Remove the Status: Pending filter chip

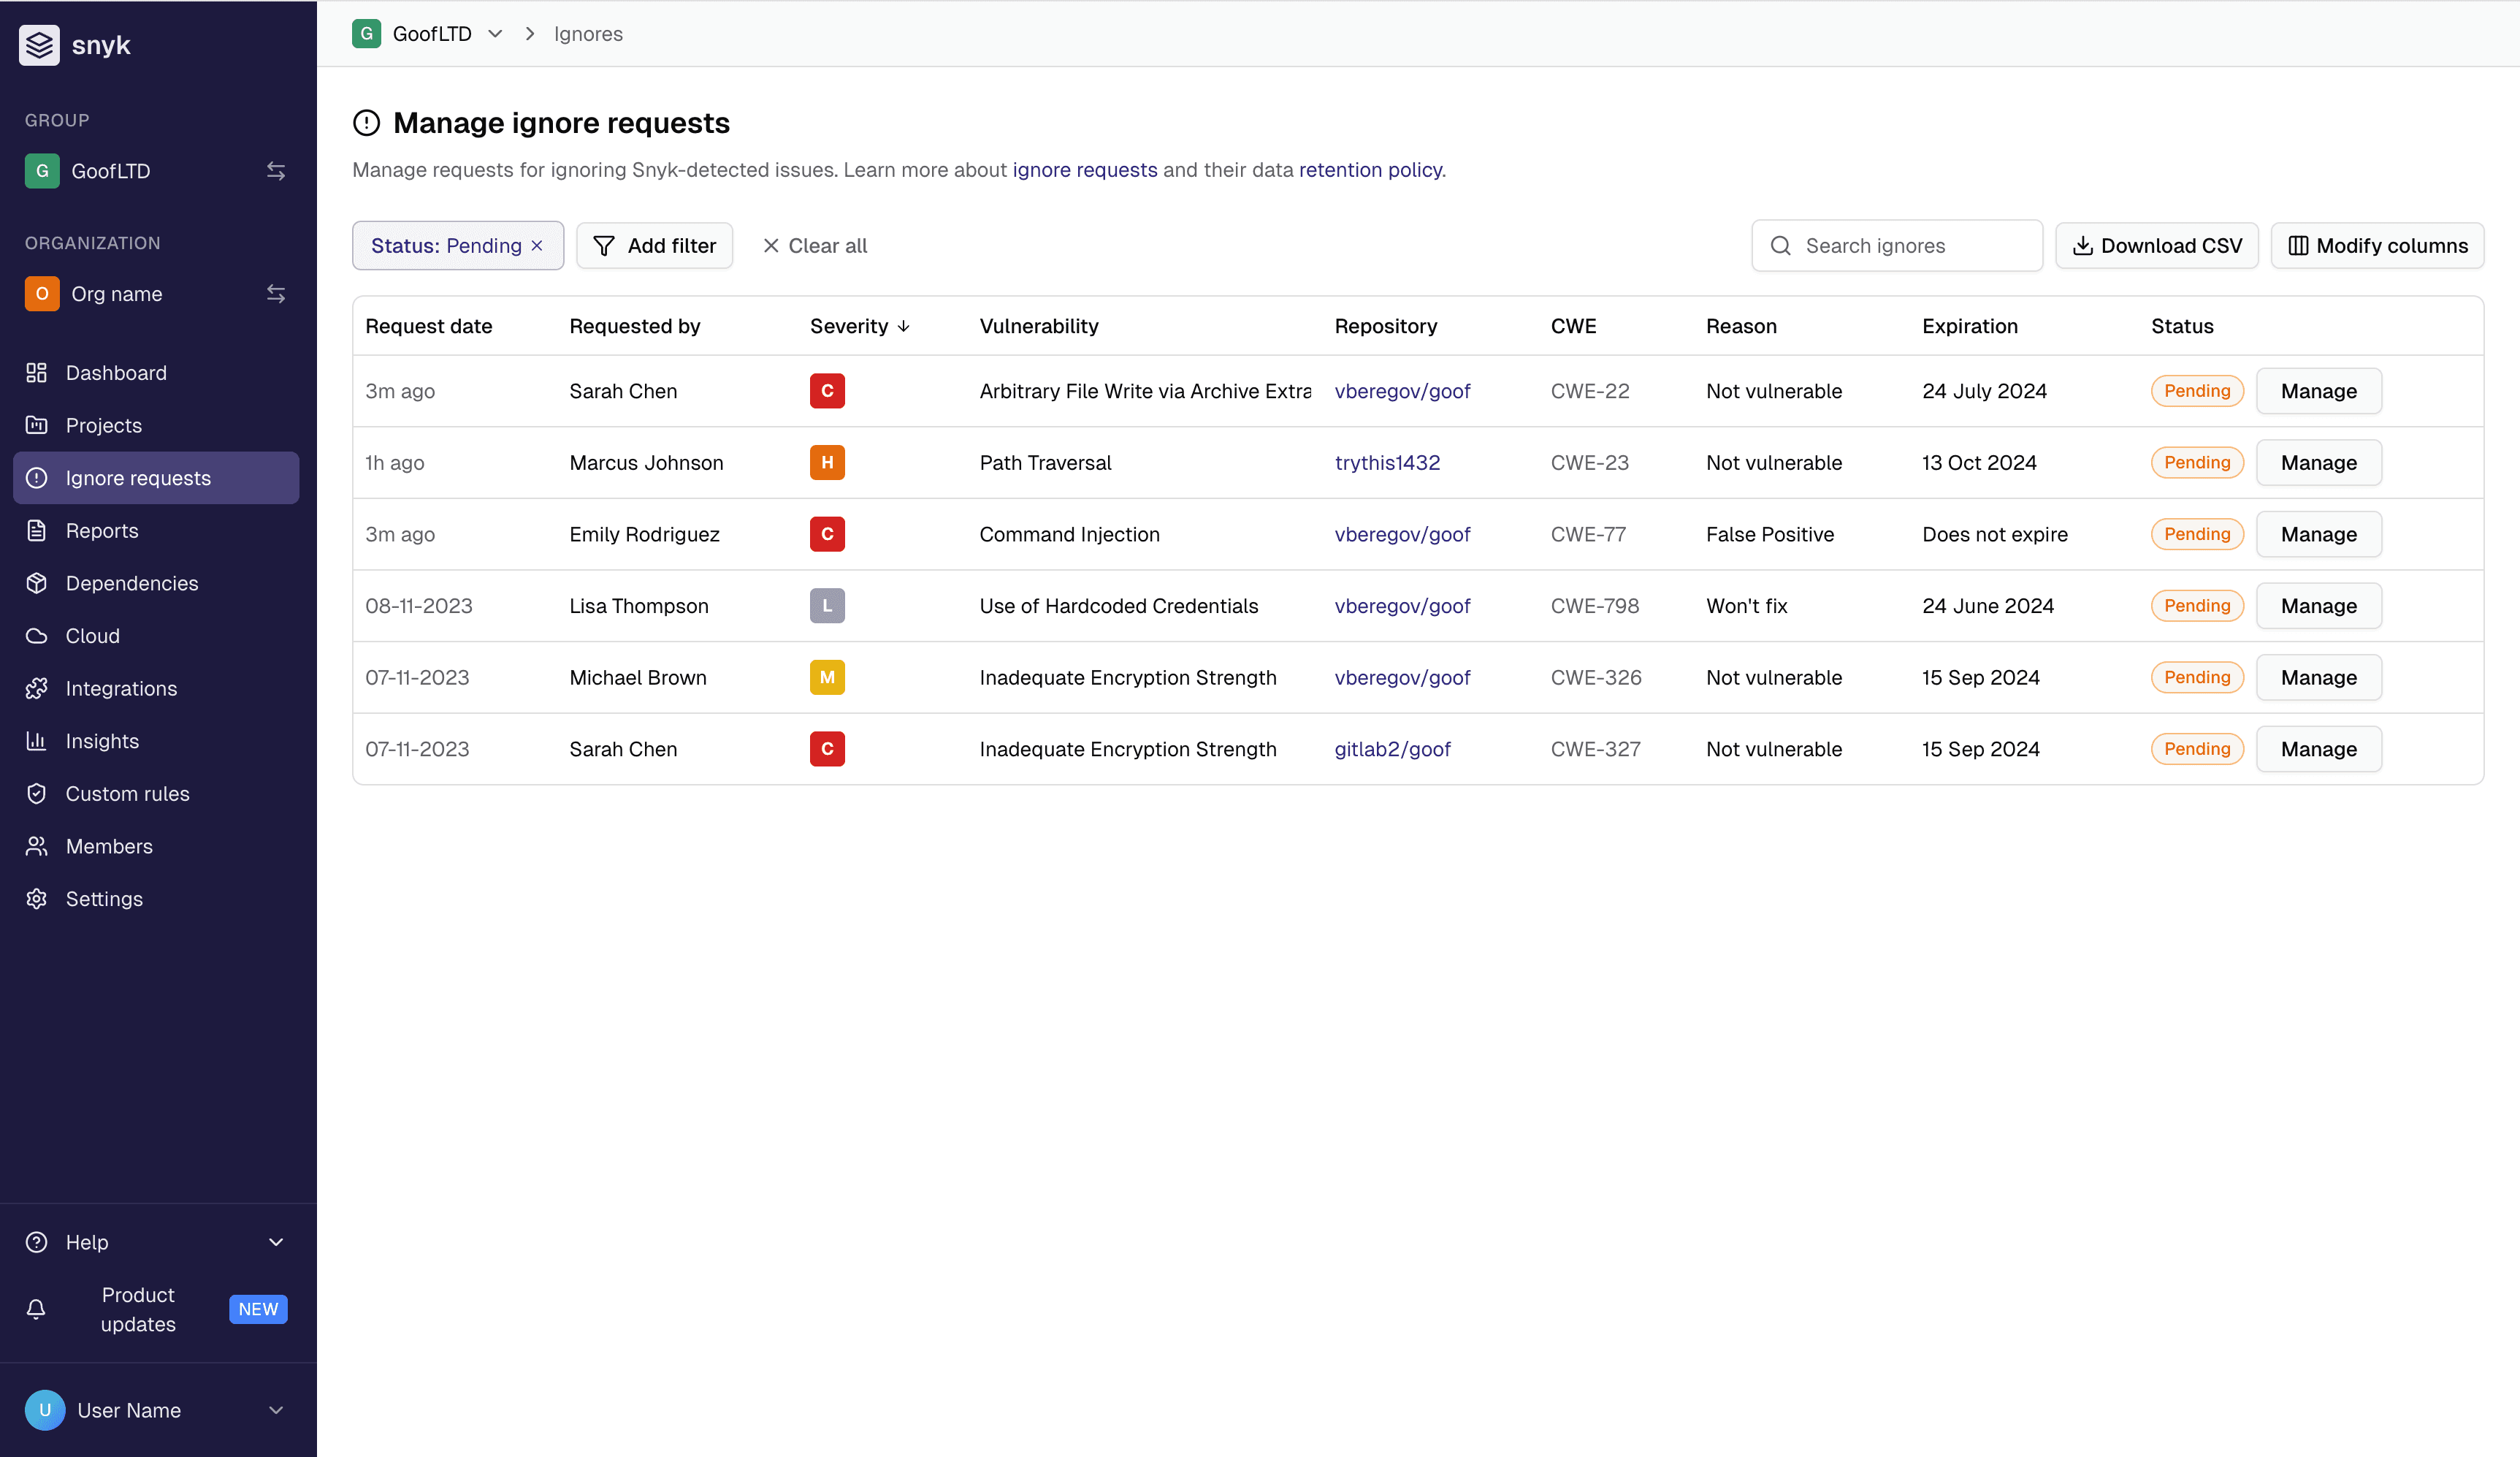click(x=537, y=246)
